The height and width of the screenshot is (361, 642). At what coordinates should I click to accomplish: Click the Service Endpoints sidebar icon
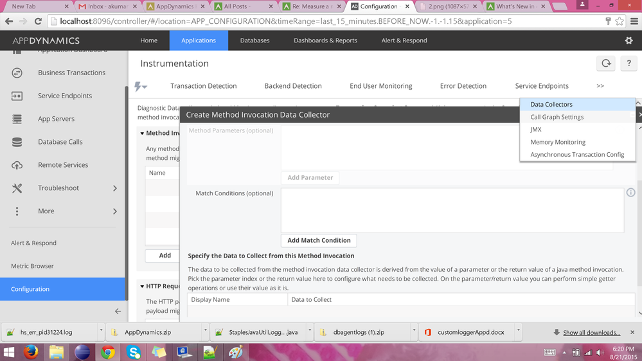(17, 96)
